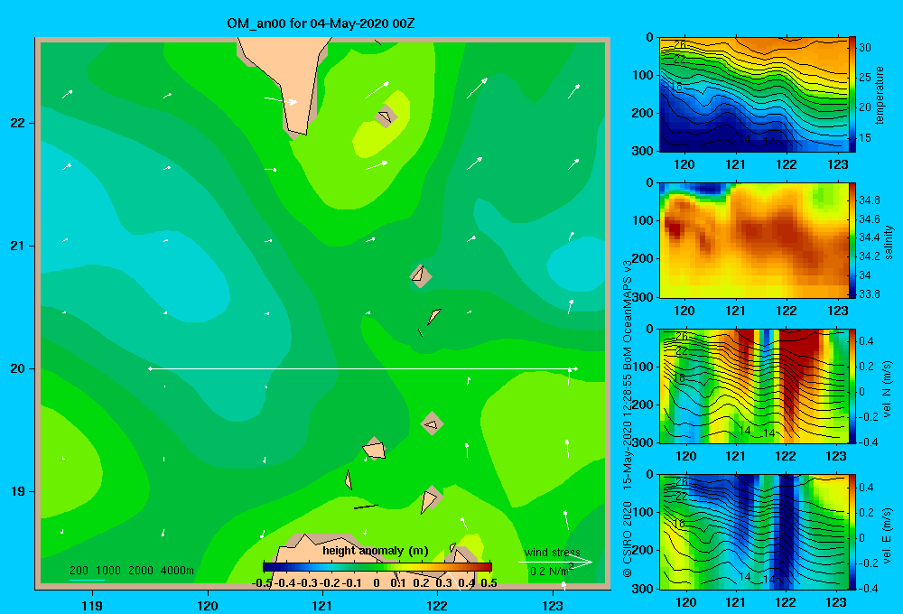This screenshot has height=614, width=903.
Task: Click the vel. E color bar
Action: click(852, 532)
